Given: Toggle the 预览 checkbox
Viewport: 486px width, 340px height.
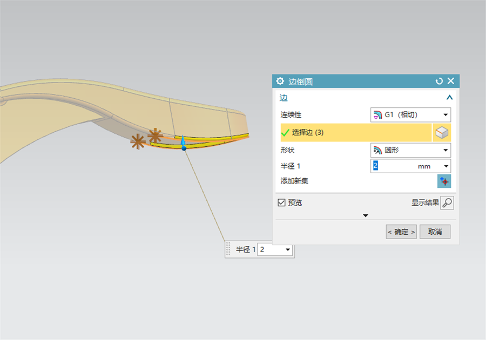Looking at the screenshot, I should click(281, 202).
